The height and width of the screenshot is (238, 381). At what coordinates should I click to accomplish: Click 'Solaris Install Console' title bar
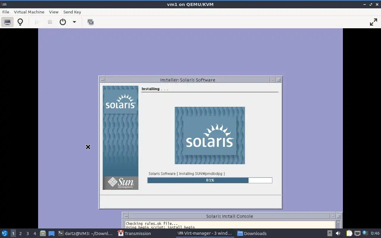(x=229, y=216)
